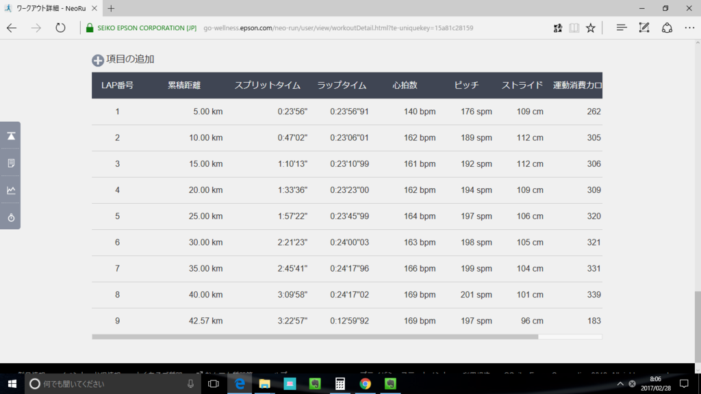The width and height of the screenshot is (701, 394).
Task: Click the LAP番号 column header
Action: pyautogui.click(x=117, y=86)
